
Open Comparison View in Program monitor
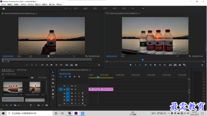coord(185,65)
